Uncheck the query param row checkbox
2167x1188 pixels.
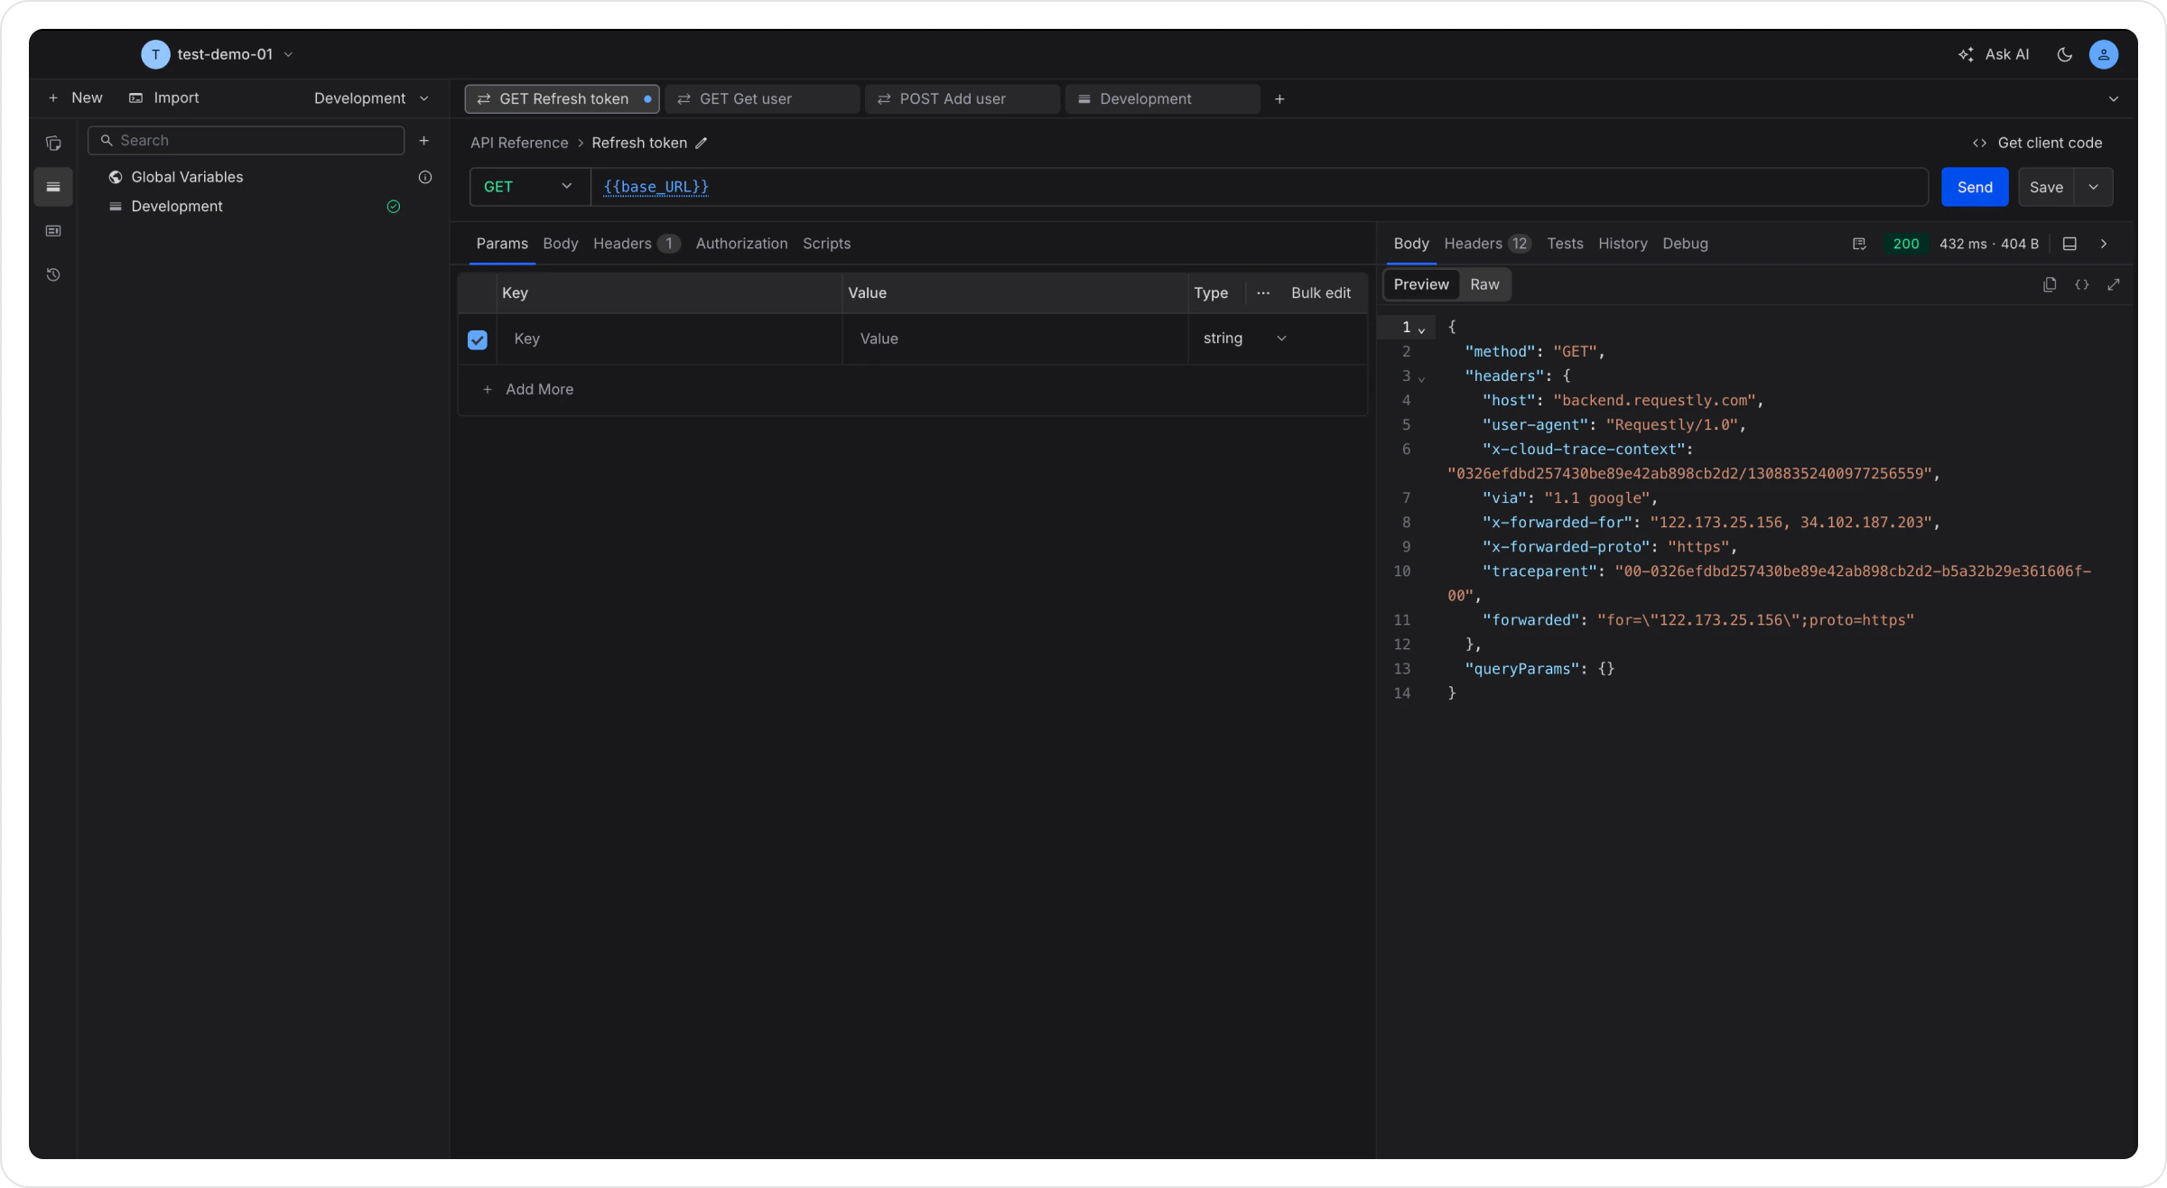click(x=478, y=339)
